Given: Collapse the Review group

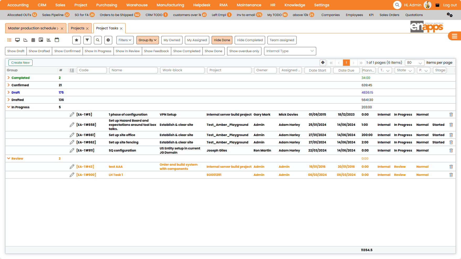Looking at the screenshot, I should point(9,158).
